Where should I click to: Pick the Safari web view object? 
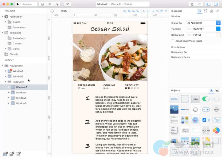click(195, 120)
